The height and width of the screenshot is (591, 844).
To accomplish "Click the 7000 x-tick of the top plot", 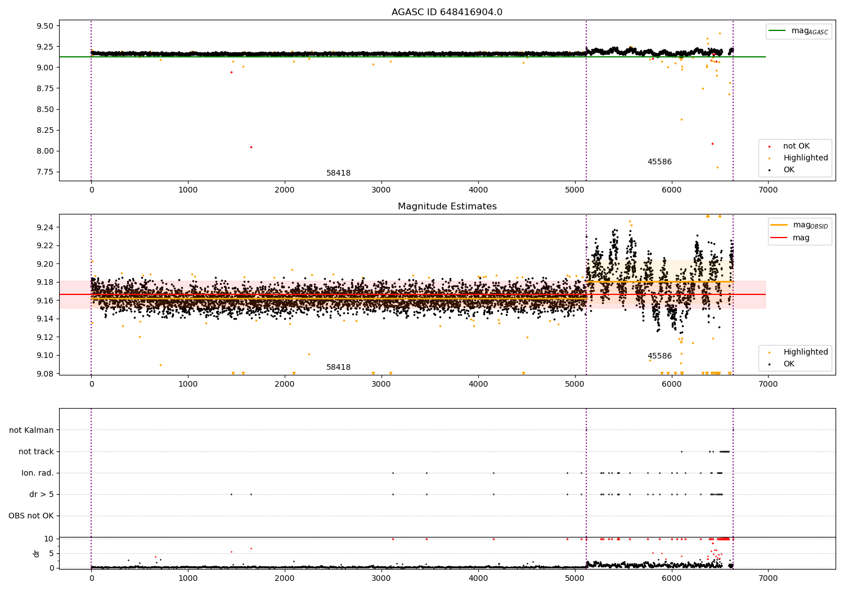I will (x=768, y=190).
